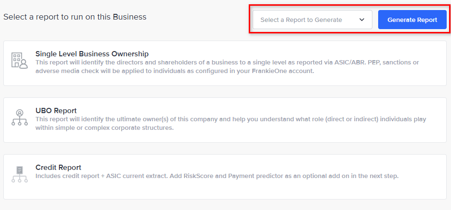Click the ultimate owner description under UBO Report
This screenshot has width=451, height=210.
click(x=231, y=124)
